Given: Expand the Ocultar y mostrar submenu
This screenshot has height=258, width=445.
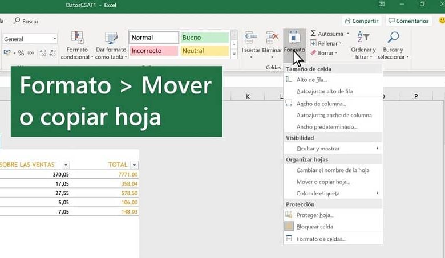Looking at the screenshot, I should pos(377,148).
